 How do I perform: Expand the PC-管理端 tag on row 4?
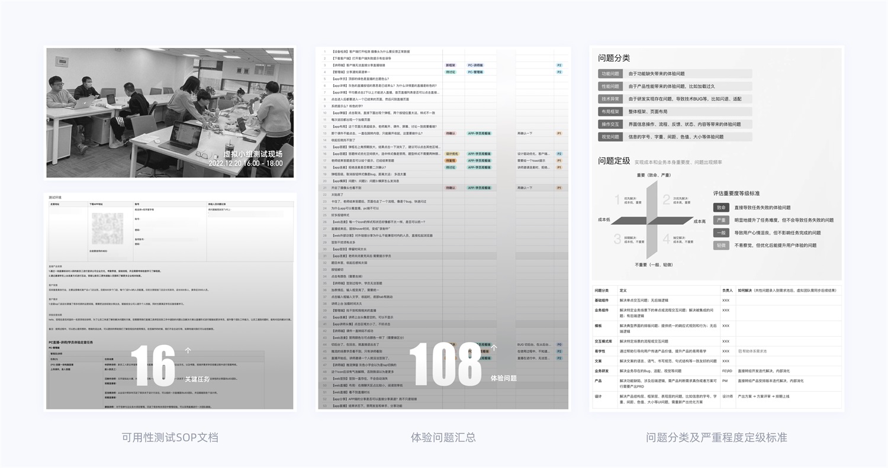[x=477, y=72]
